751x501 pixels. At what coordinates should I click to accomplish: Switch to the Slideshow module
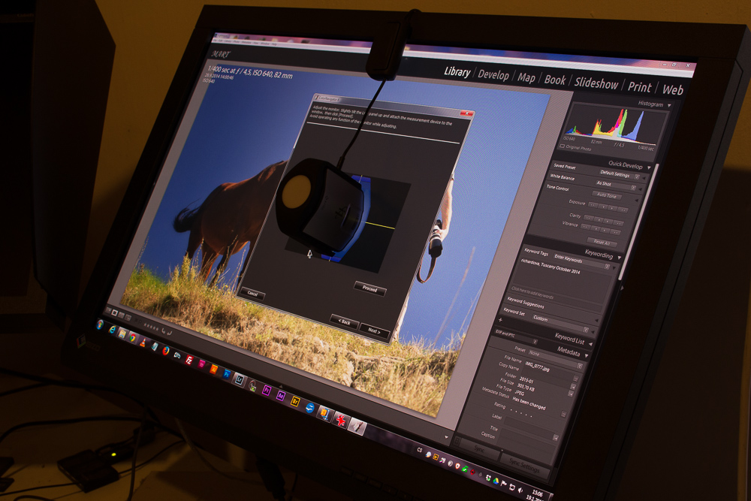click(596, 83)
